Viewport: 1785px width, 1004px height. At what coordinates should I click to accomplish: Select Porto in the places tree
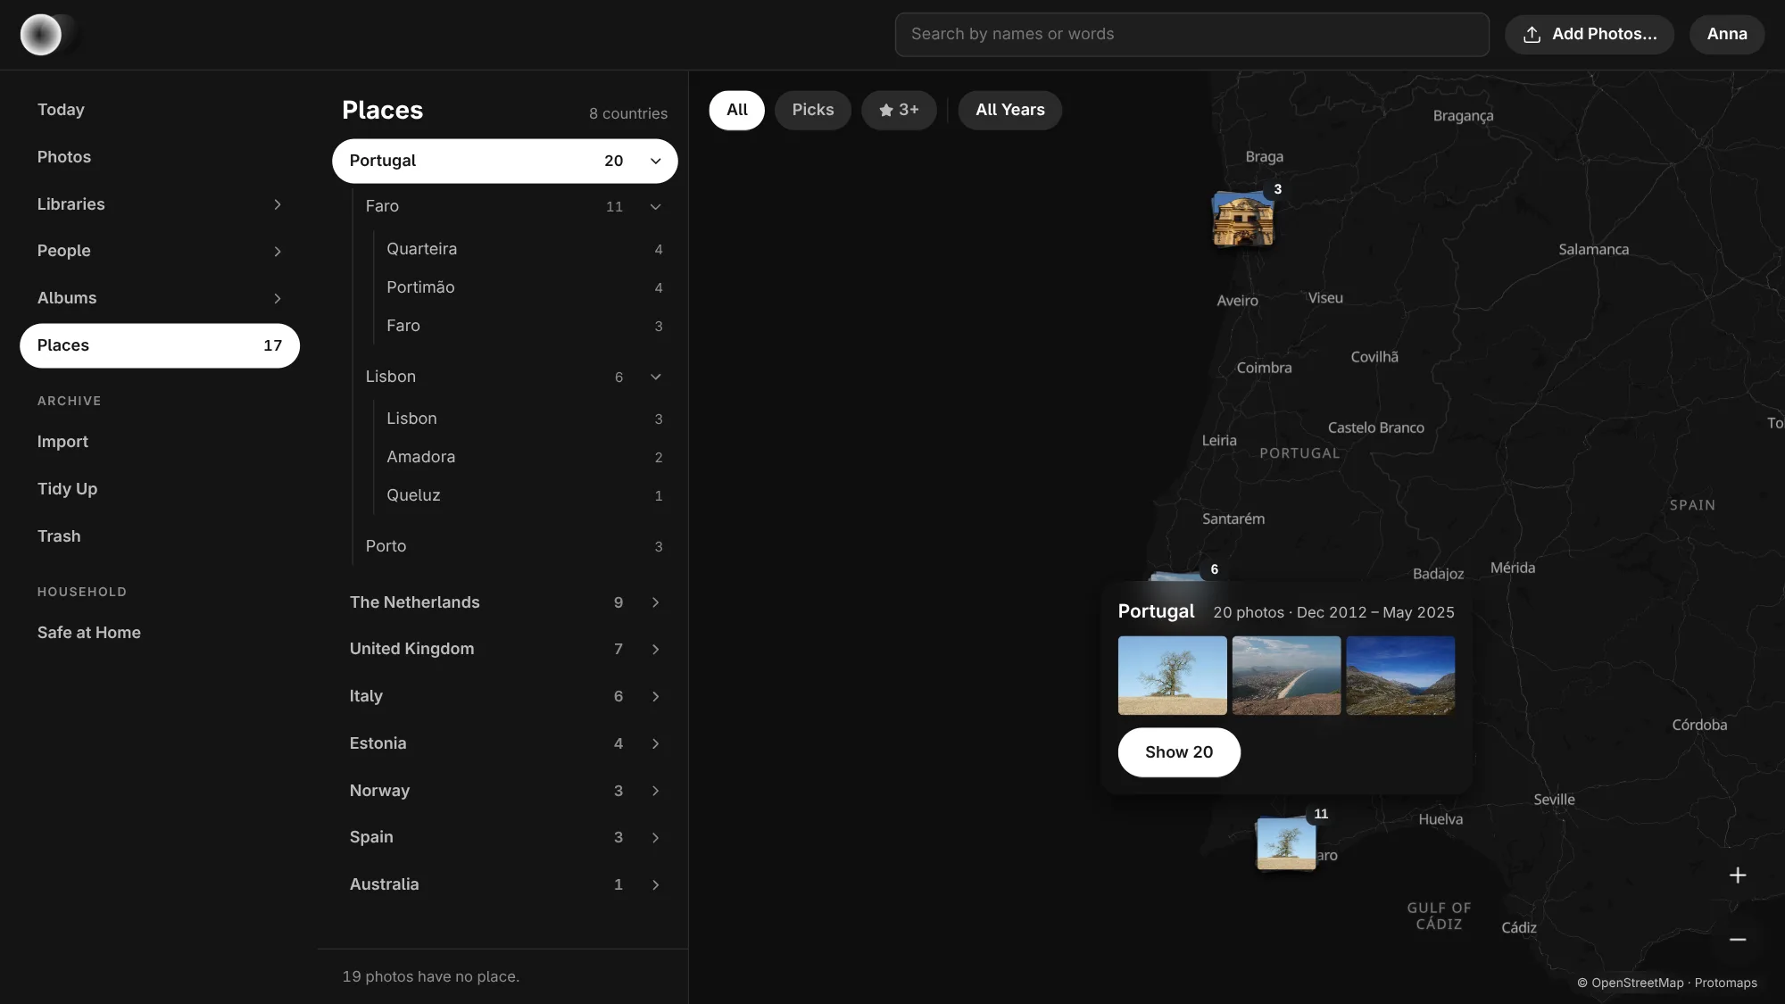tap(514, 546)
